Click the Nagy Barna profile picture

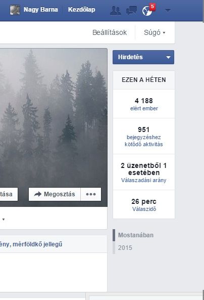(x=15, y=10)
